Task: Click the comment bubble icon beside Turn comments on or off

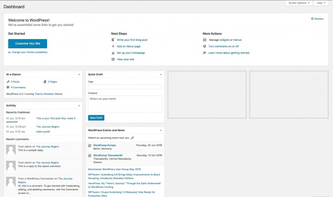Action: pyautogui.click(x=205, y=46)
